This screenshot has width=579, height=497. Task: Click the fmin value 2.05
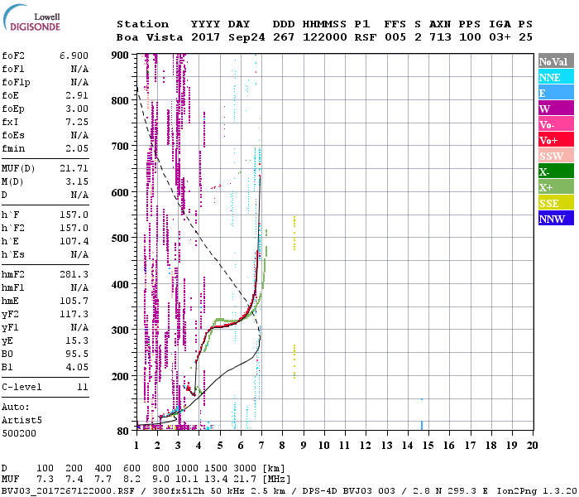[x=77, y=148]
